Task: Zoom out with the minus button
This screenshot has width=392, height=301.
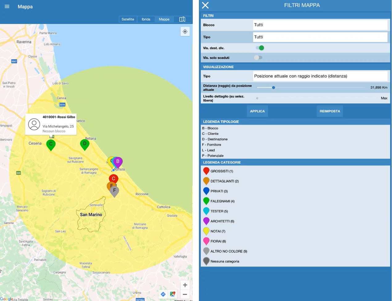Action: pyautogui.click(x=185, y=295)
